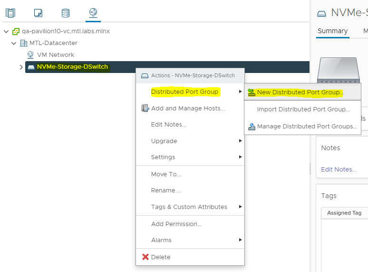Open the Storage inventory view

tap(66, 13)
